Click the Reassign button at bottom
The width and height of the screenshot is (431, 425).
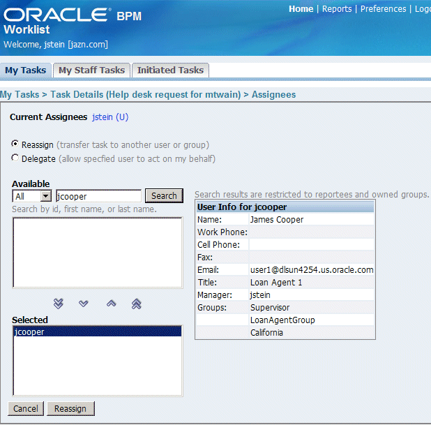tap(70, 408)
